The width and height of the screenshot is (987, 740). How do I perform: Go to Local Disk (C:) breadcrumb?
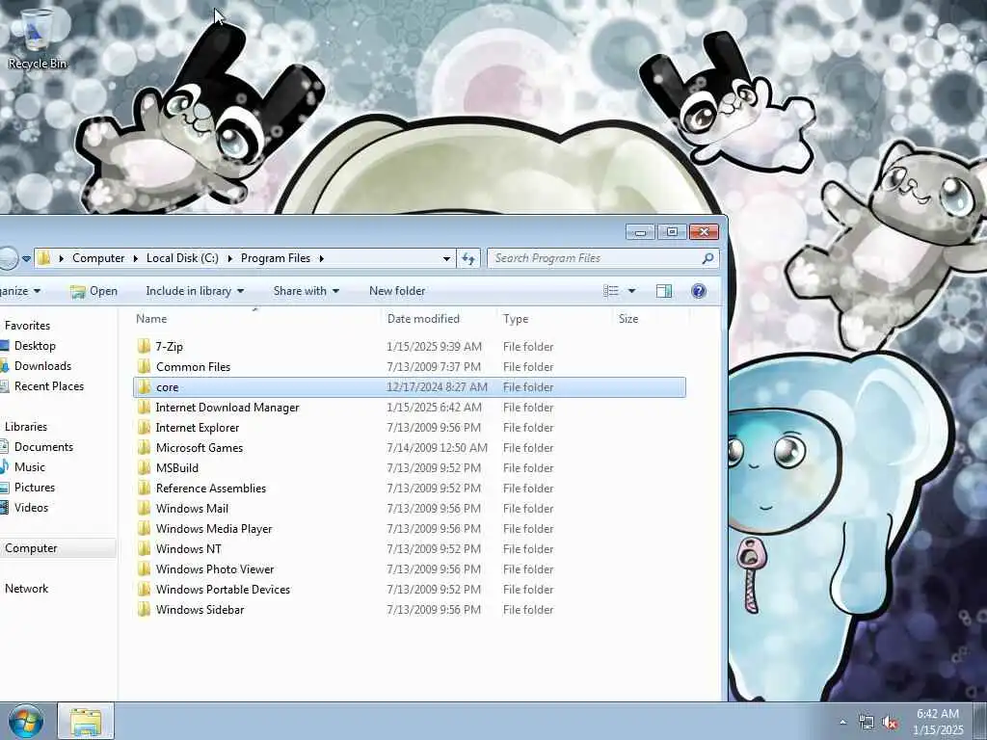[x=182, y=258]
